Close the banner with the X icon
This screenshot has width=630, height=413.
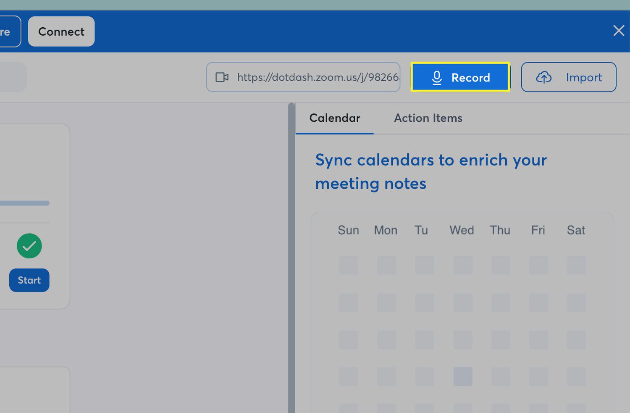618,31
